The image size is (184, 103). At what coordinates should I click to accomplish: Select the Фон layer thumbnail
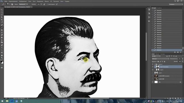coord(156,82)
